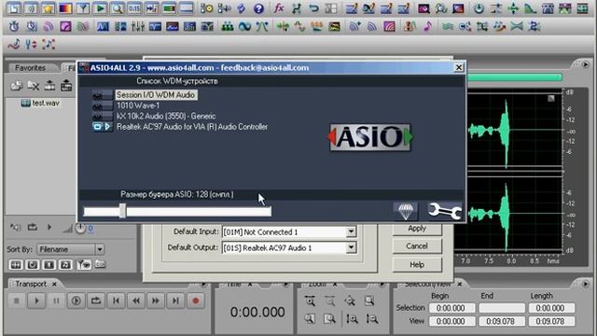This screenshot has height=336, width=597.
Task: Click the undo arrow toolbar icon
Action: tap(313, 8)
